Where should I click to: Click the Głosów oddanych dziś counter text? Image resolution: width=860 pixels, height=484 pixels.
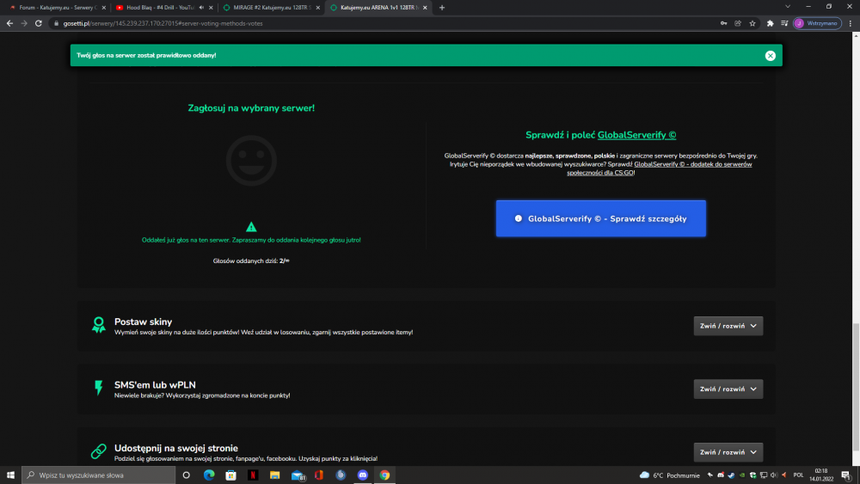tap(251, 260)
